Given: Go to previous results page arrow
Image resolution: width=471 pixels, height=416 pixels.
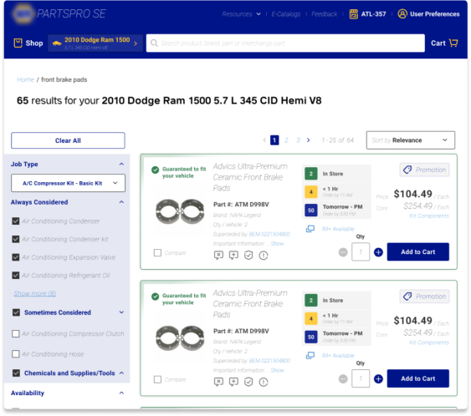Looking at the screenshot, I should [x=264, y=140].
